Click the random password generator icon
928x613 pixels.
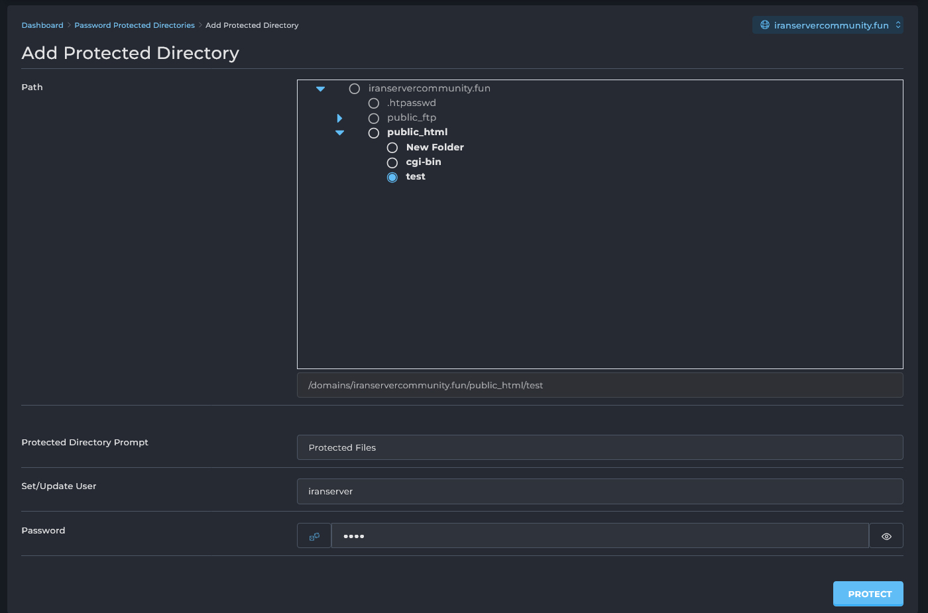pyautogui.click(x=314, y=536)
